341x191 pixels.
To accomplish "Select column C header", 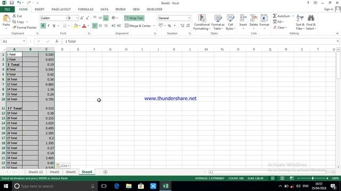I will tap(46, 49).
